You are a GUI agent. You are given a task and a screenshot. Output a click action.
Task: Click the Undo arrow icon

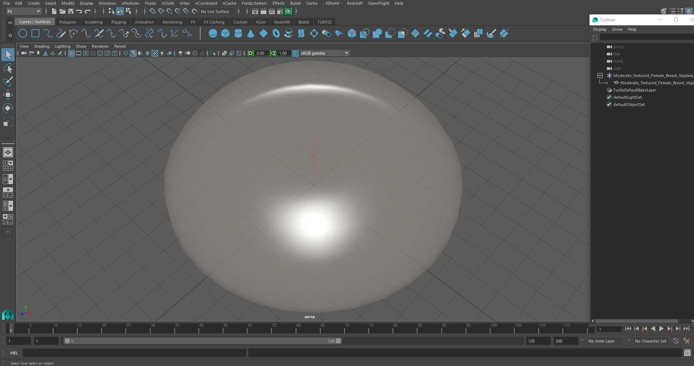pyautogui.click(x=79, y=12)
